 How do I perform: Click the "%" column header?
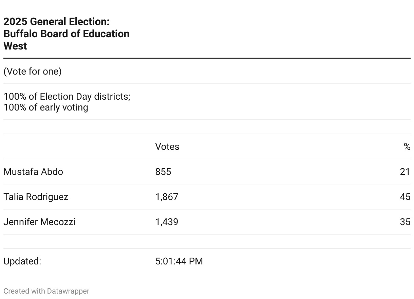pos(407,147)
